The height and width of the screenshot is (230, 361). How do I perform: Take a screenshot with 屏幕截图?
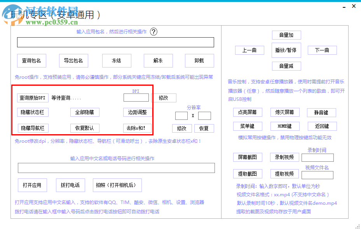248,157
